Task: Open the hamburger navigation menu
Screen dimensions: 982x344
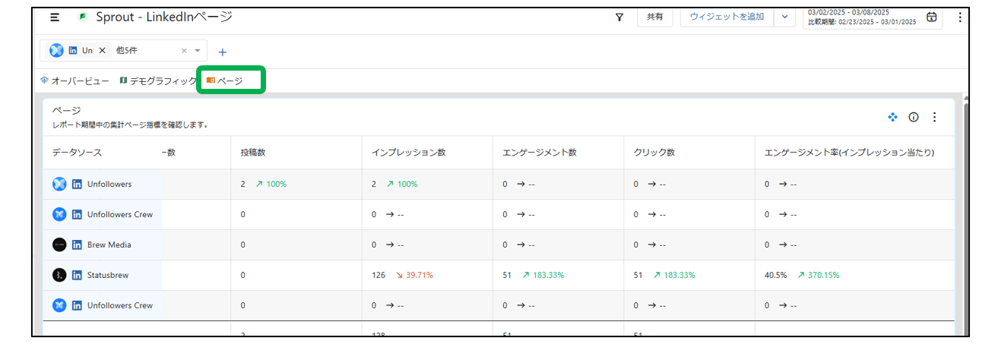Action: click(55, 17)
